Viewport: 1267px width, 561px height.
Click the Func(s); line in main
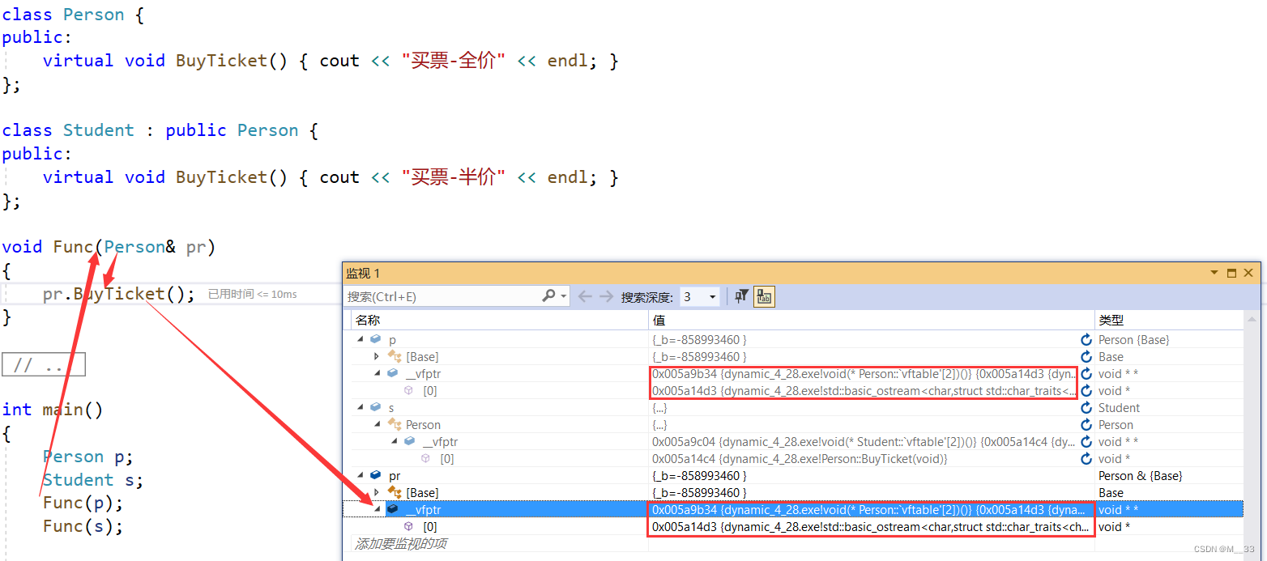[83, 526]
